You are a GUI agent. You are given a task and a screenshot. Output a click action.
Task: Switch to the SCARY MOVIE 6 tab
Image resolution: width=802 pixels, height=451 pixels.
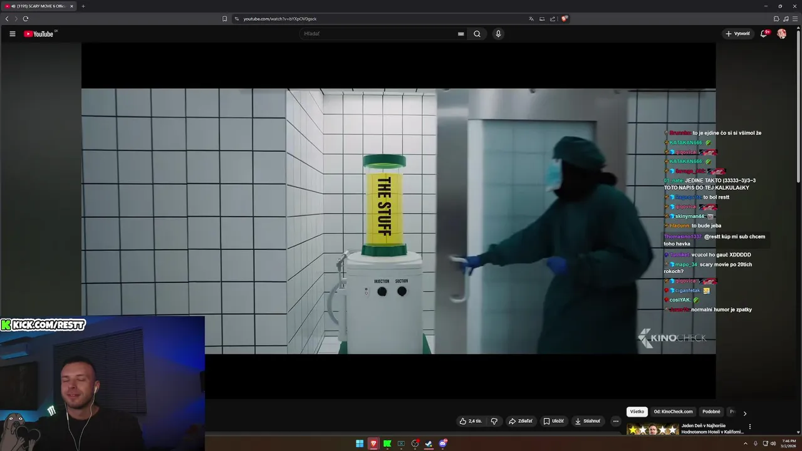click(x=38, y=6)
